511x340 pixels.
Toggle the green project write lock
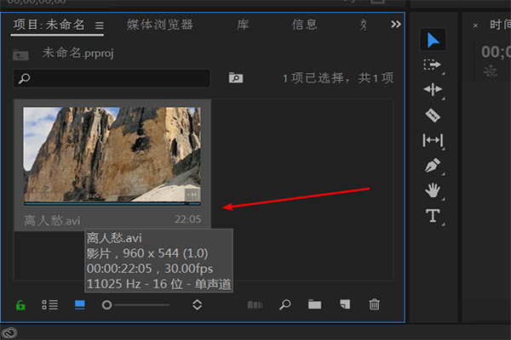(20, 305)
